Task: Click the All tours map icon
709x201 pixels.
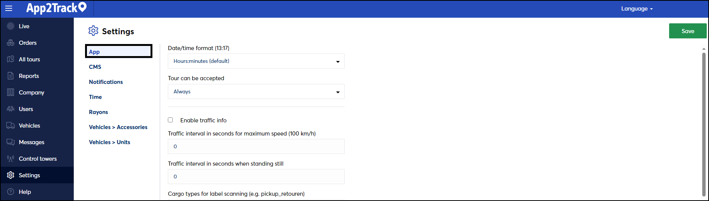Action: click(x=11, y=59)
